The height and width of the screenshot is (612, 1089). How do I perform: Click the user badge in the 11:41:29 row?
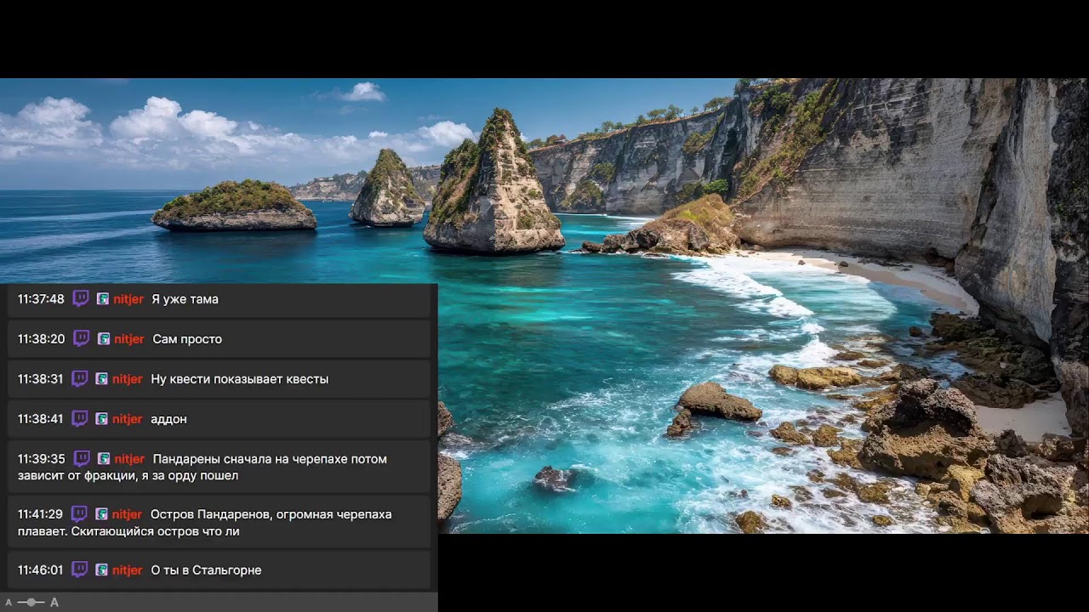[102, 514]
